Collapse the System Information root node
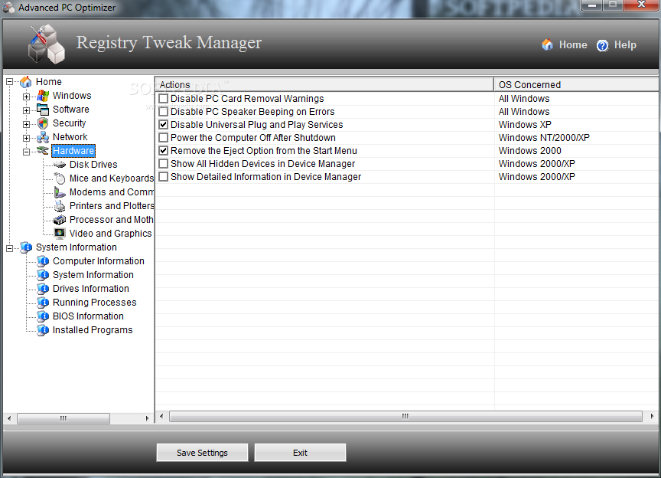The width and height of the screenshot is (661, 478). pos(9,248)
